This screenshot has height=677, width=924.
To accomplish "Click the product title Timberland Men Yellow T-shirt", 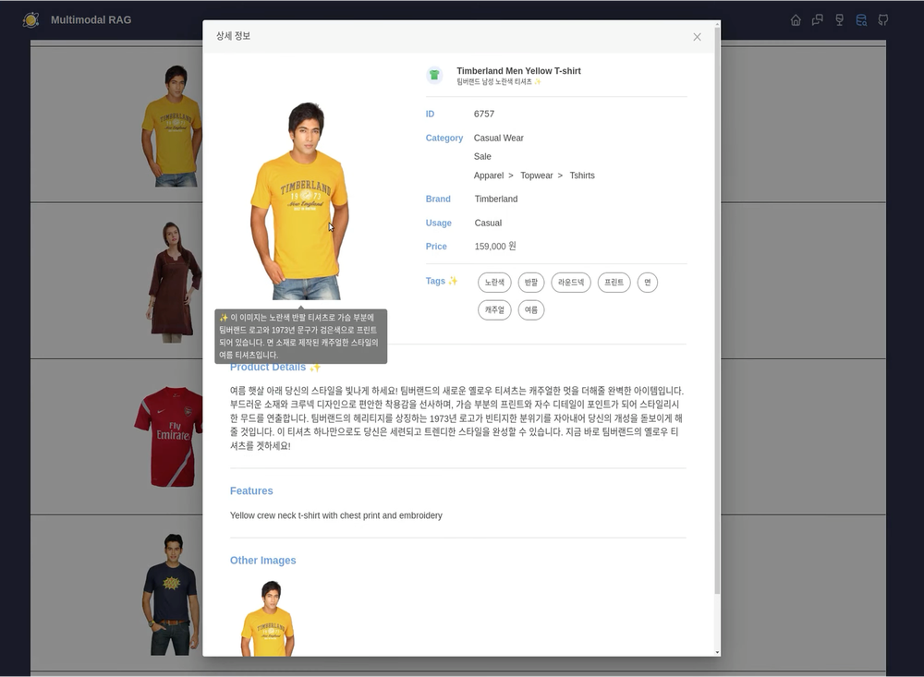I will click(518, 71).
